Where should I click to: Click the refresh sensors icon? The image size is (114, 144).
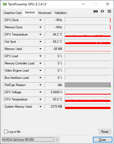[x=102, y=11]
